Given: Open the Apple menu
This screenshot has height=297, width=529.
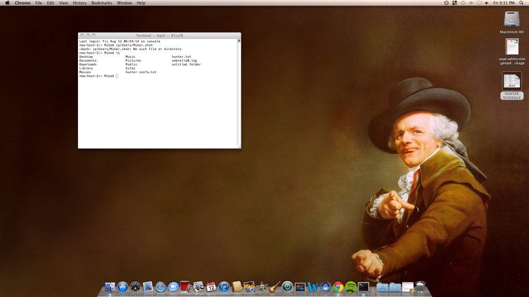Looking at the screenshot, I should pyautogui.click(x=7, y=3).
